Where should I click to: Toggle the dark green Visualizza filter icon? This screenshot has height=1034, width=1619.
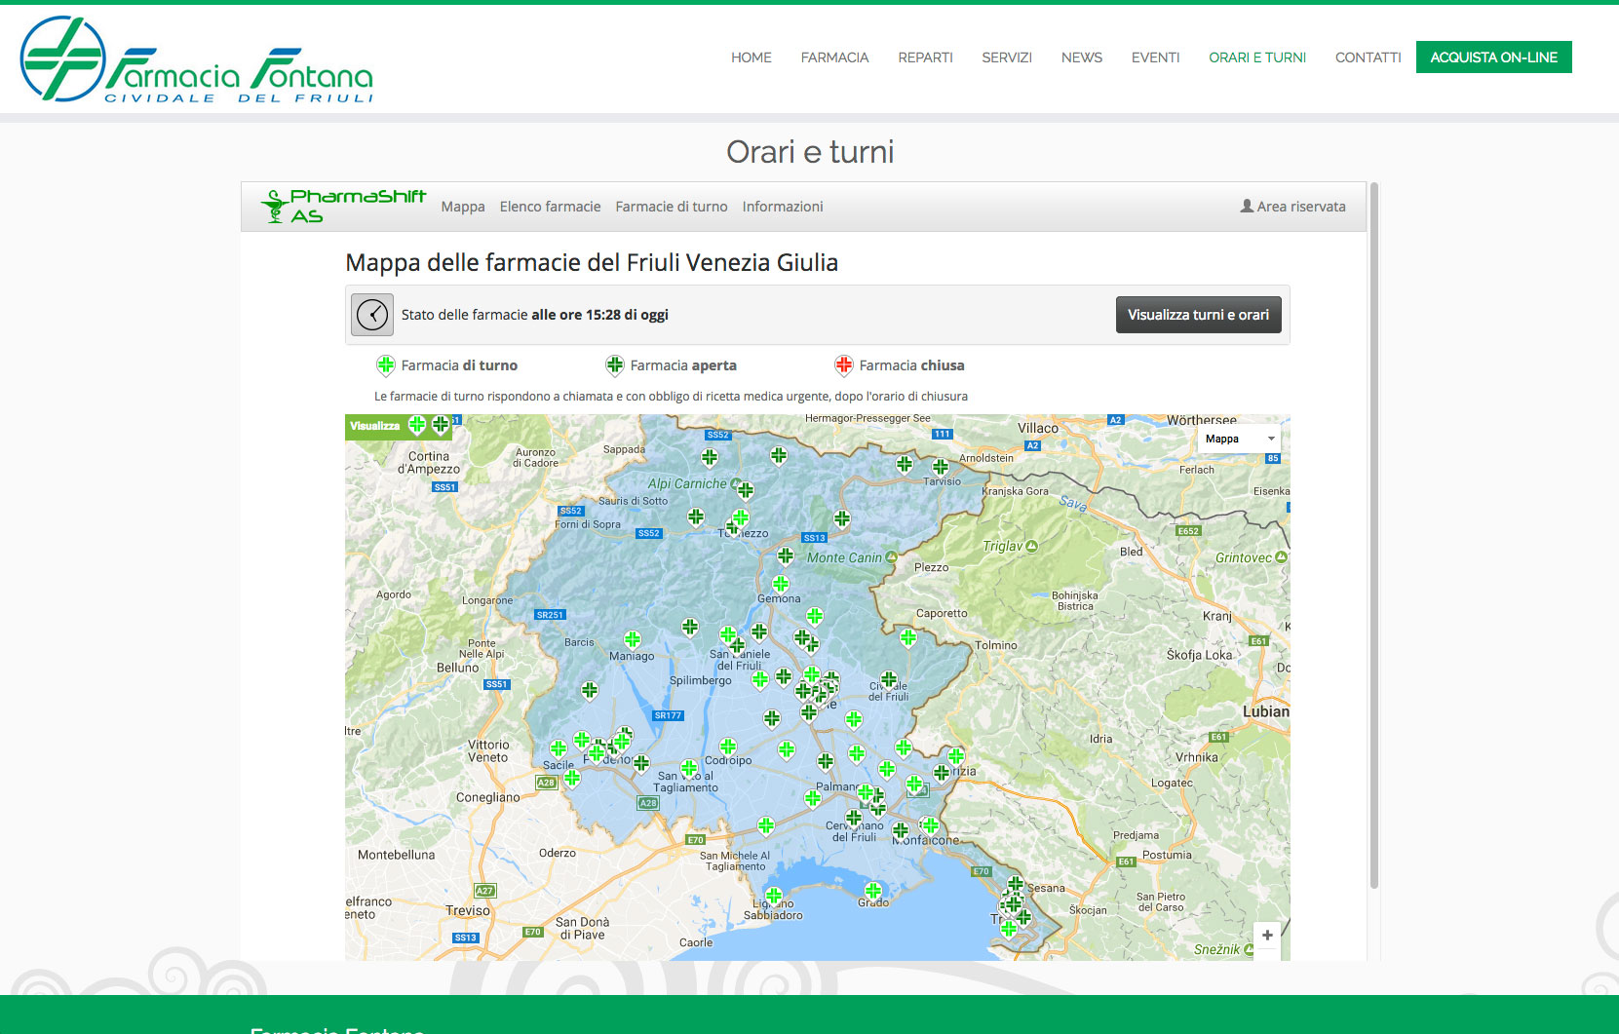click(441, 424)
